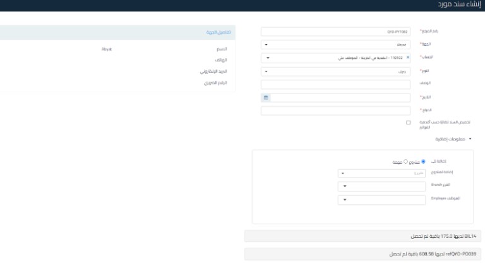
Task: Click the description (الوصف) input field
Action: 336,85
